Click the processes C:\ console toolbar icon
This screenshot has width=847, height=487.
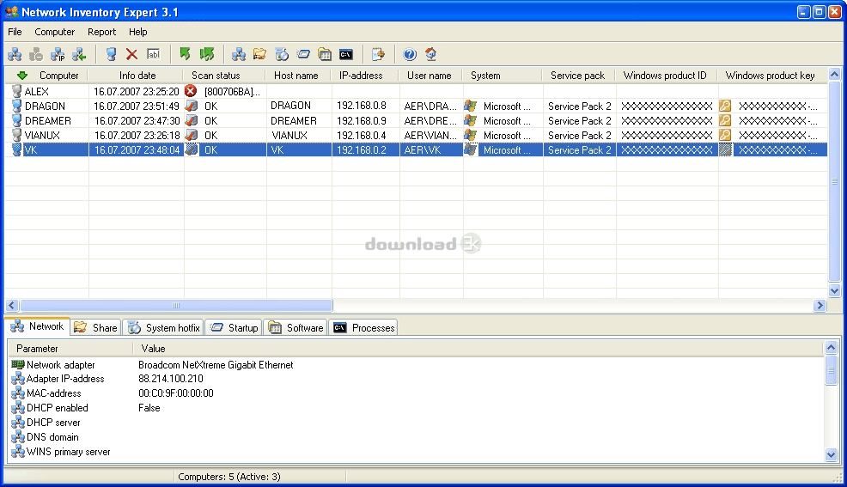[x=345, y=54]
